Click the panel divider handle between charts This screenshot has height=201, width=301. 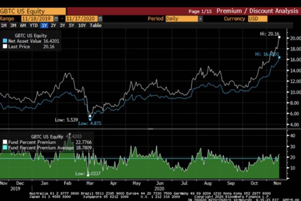[x=150, y=129]
